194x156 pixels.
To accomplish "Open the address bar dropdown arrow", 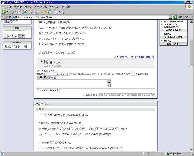I will 170,17.
